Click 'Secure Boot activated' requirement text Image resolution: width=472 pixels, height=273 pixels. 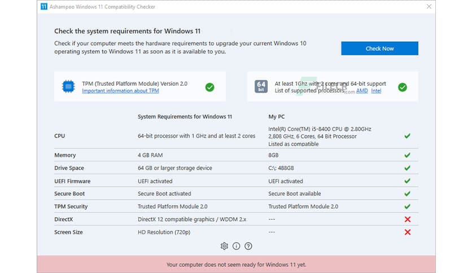164,193
